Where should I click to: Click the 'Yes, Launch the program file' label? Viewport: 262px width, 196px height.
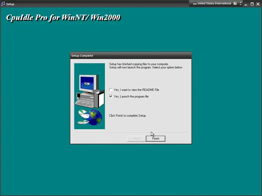click(131, 96)
